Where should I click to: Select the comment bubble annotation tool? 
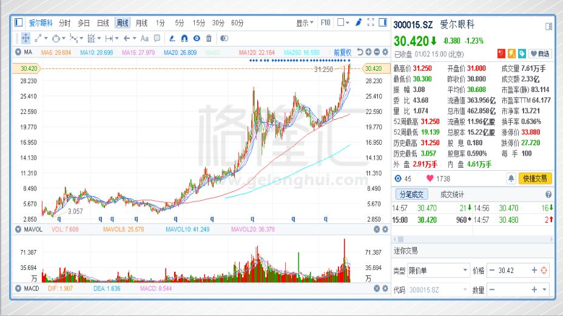[157, 38]
